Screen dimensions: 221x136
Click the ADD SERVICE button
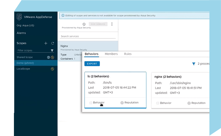98,24
